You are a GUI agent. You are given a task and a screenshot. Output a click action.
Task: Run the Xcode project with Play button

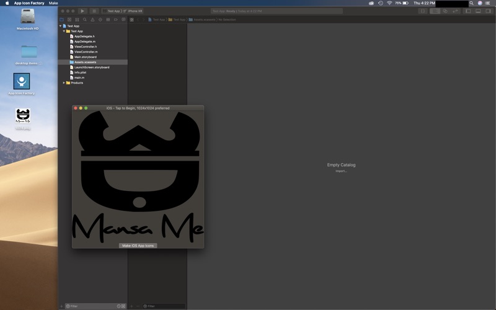click(x=82, y=11)
